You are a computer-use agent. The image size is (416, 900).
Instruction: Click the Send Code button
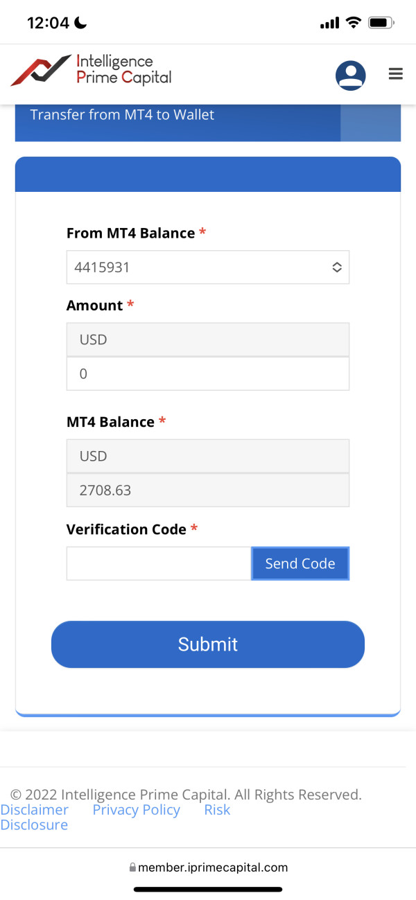click(x=300, y=563)
